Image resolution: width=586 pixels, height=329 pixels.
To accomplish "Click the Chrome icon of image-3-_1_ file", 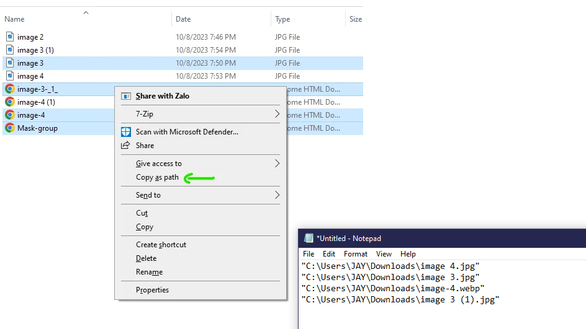I will [x=10, y=89].
